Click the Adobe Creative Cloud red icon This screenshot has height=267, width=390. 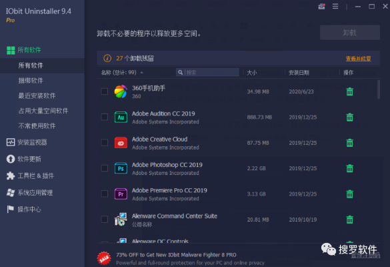pos(121,143)
